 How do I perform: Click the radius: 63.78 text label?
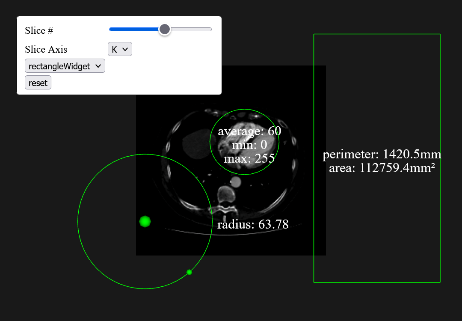tap(253, 224)
